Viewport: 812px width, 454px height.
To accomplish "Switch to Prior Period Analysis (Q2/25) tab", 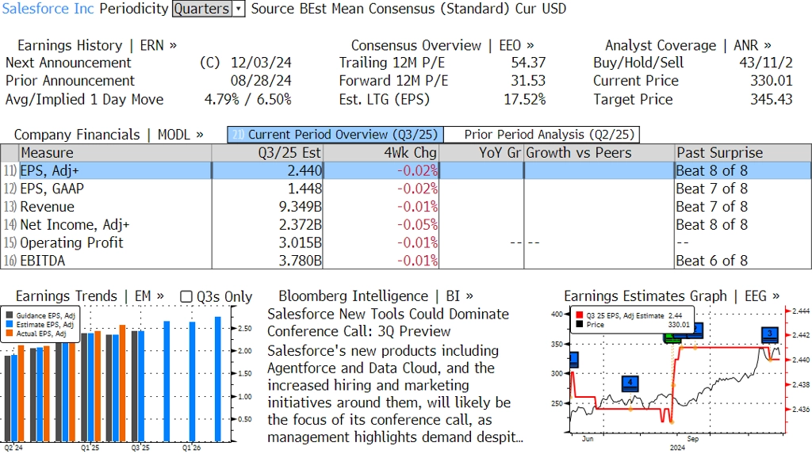I will [x=542, y=135].
